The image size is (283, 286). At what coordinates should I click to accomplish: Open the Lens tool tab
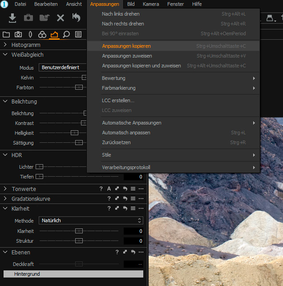coord(30,34)
